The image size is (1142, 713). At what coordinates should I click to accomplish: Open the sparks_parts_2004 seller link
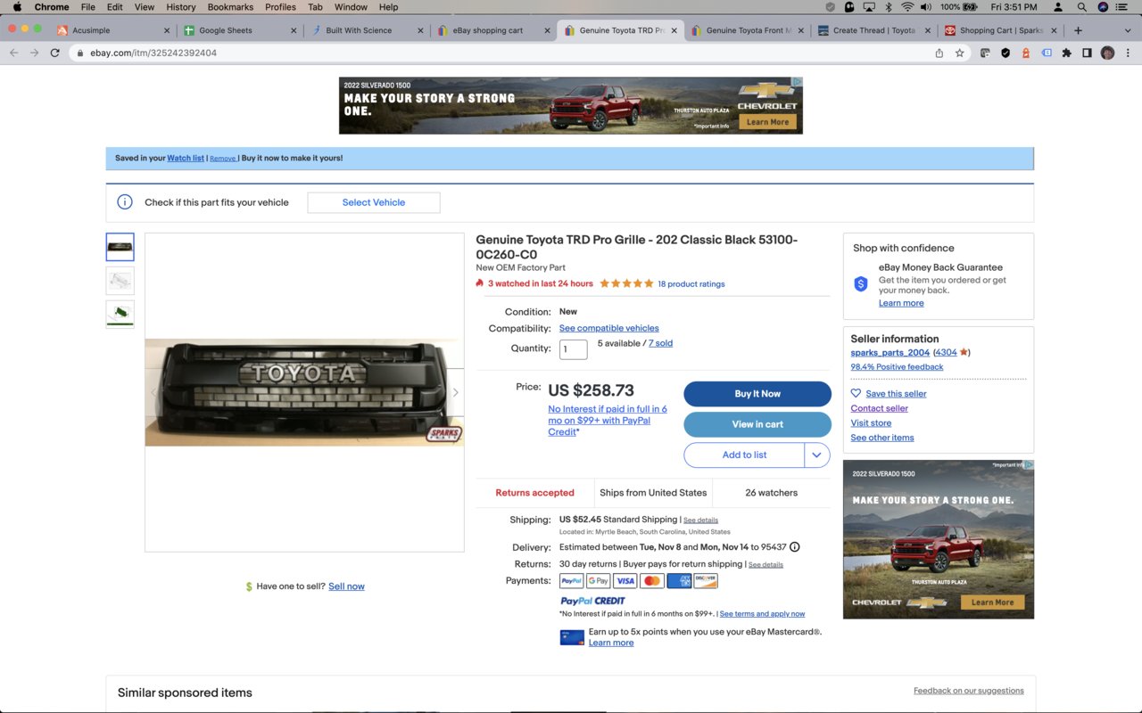tap(890, 353)
